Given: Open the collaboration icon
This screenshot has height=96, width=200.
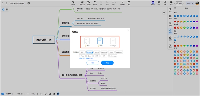Looking at the screenshot, I should click(159, 3).
